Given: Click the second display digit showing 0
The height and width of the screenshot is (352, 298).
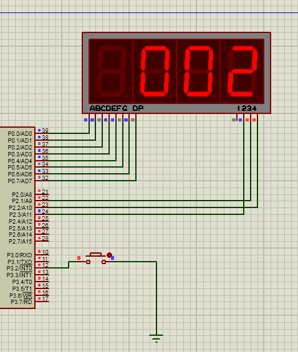Looking at the screenshot, I should click(155, 71).
